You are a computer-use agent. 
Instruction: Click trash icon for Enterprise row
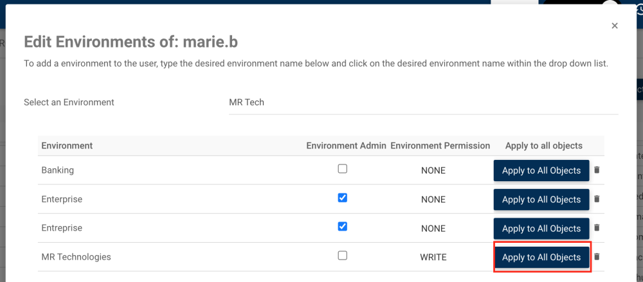tap(597, 199)
